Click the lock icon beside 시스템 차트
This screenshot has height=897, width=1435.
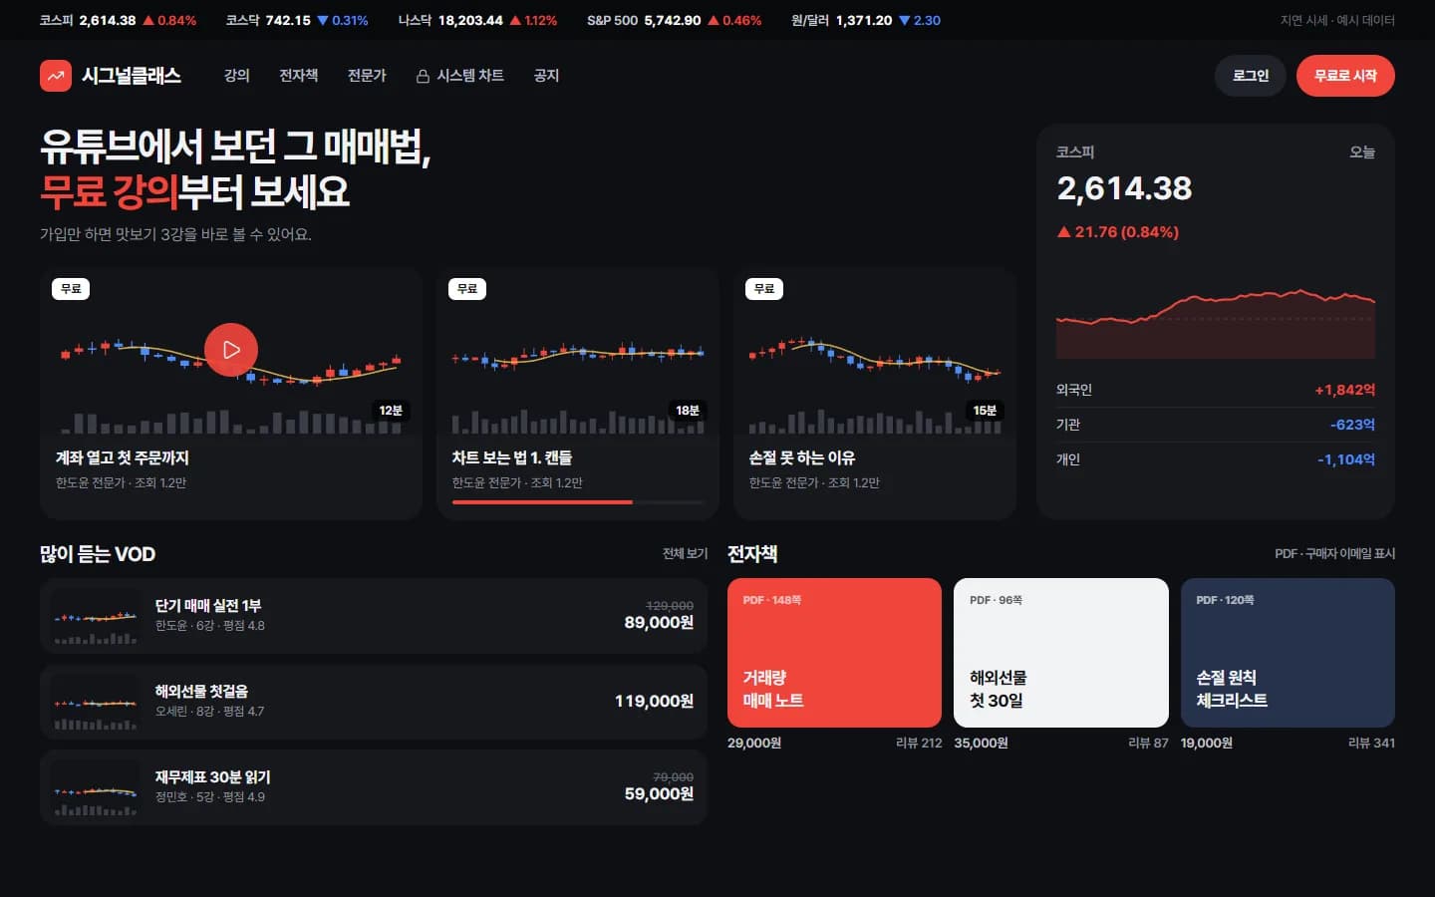click(423, 76)
